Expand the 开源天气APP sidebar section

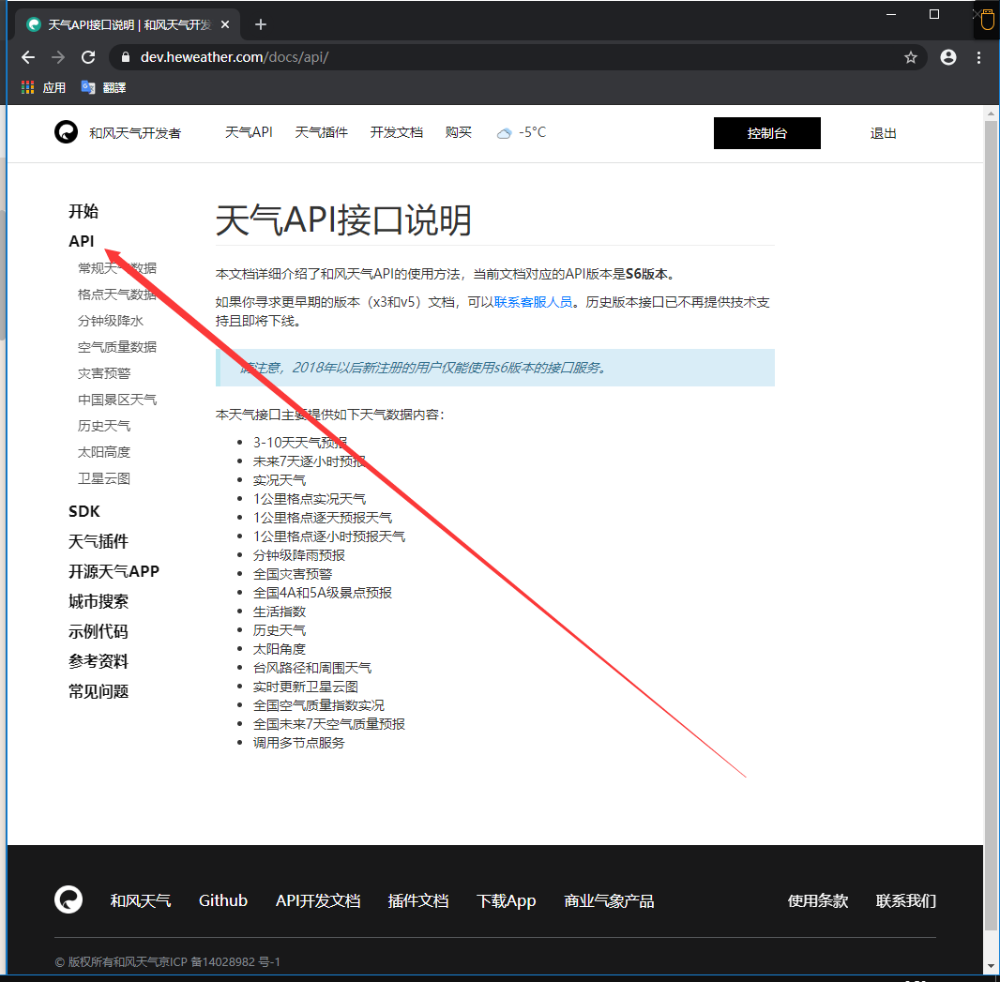[x=114, y=571]
